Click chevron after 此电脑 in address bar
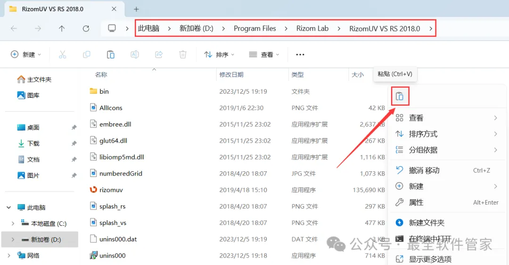Viewport: 509px width, 265px height. tap(170, 29)
